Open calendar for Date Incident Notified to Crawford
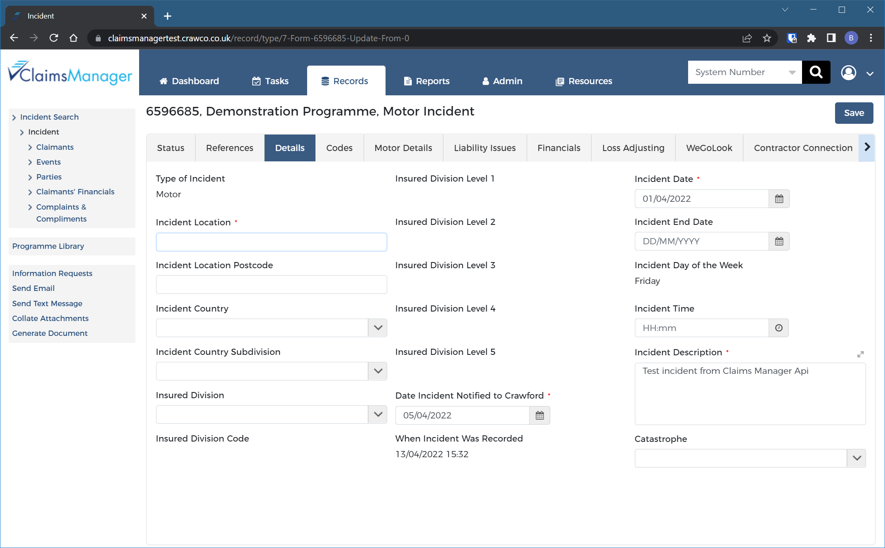This screenshot has width=885, height=548. pos(540,416)
